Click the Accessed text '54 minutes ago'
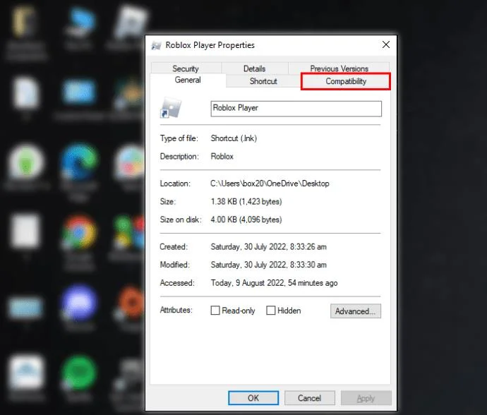 pyautogui.click(x=313, y=283)
